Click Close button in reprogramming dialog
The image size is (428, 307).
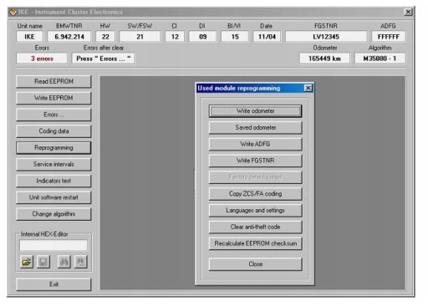[x=256, y=264]
